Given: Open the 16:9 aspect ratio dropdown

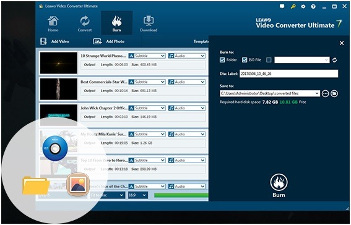Looking at the screenshot, I should point(137,195).
